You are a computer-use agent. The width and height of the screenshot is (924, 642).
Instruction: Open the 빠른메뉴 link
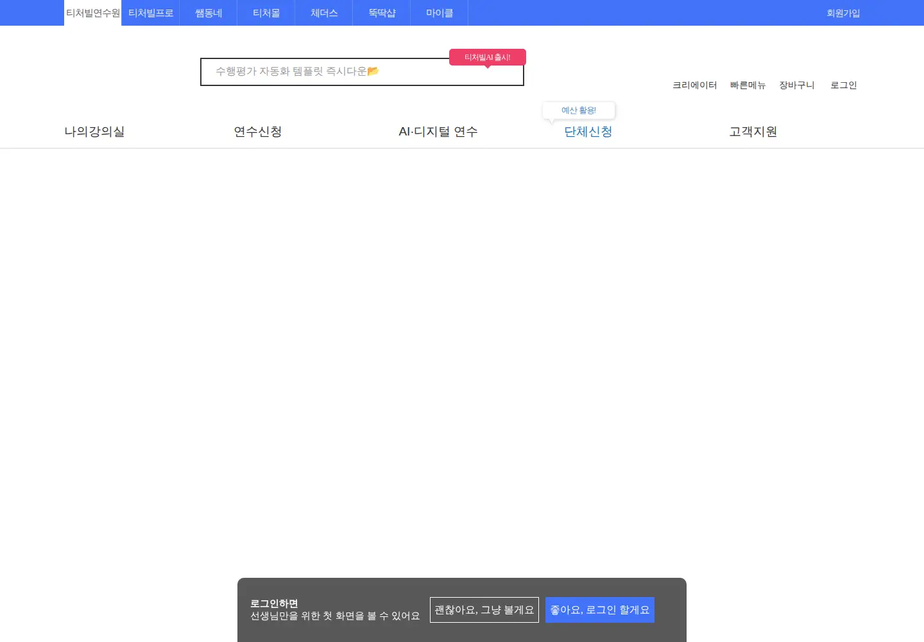pyautogui.click(x=748, y=85)
